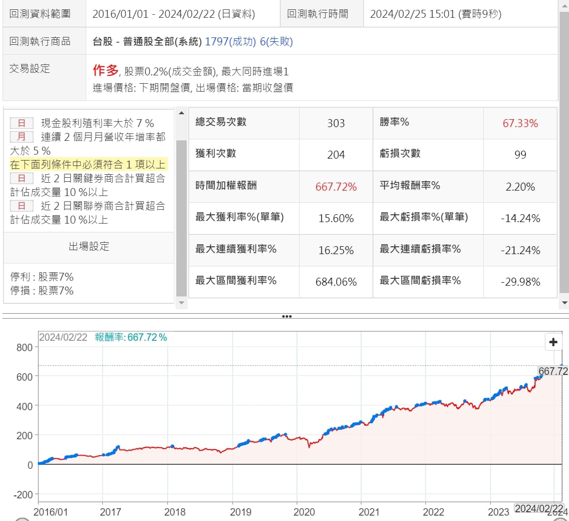
Task: Click the scroll-up arrow of conditions panel
Action: 181,114
